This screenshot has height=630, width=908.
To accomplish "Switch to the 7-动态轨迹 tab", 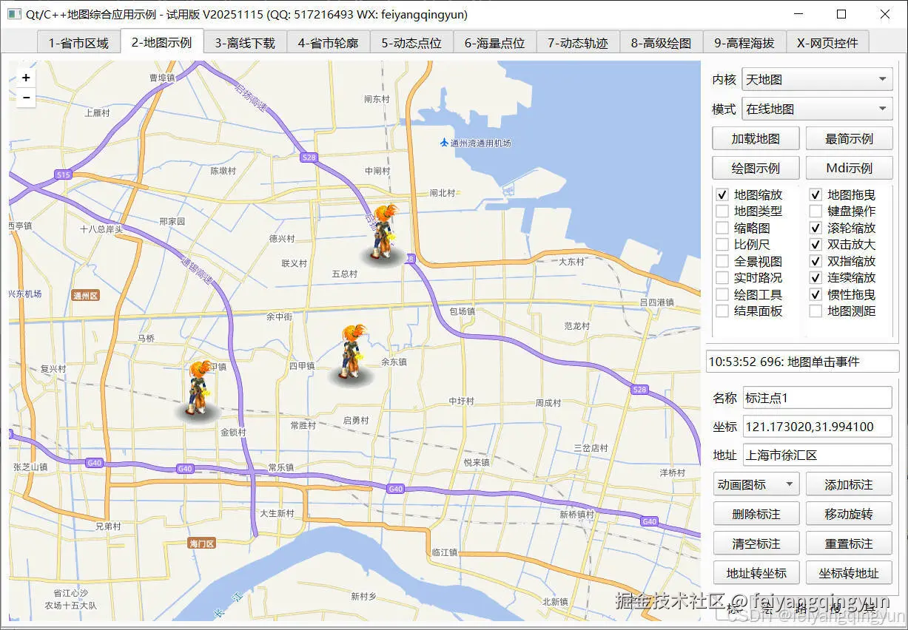I will pyautogui.click(x=578, y=43).
